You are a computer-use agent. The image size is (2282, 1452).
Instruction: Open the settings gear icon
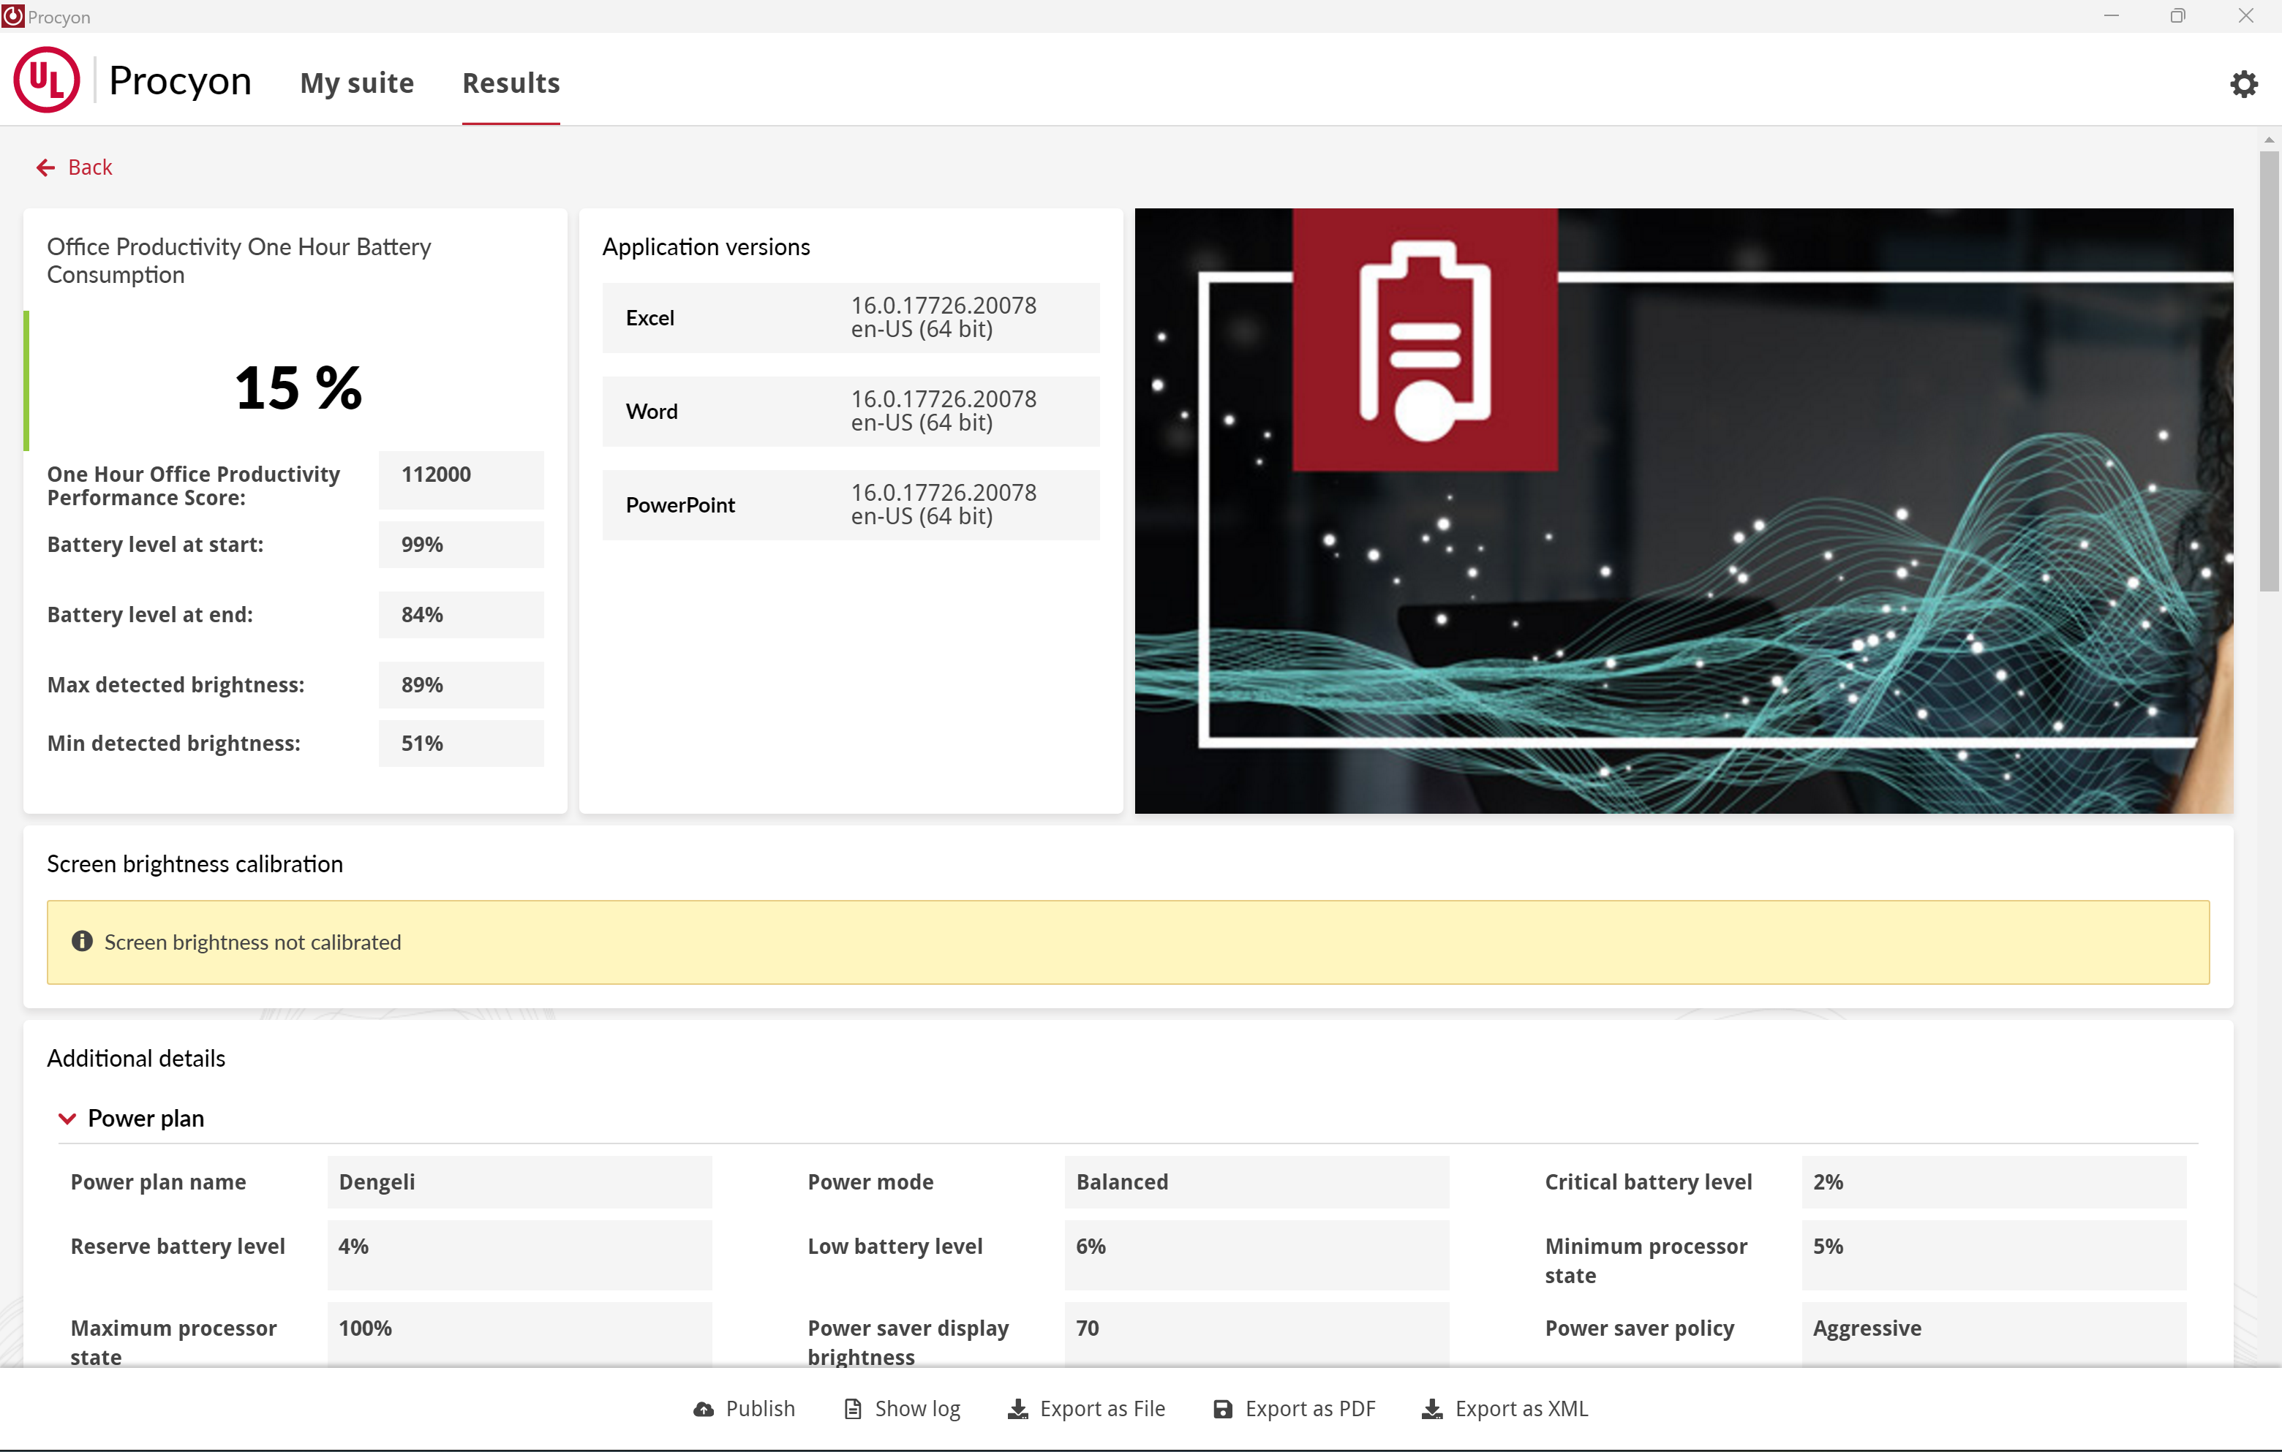(x=2243, y=83)
